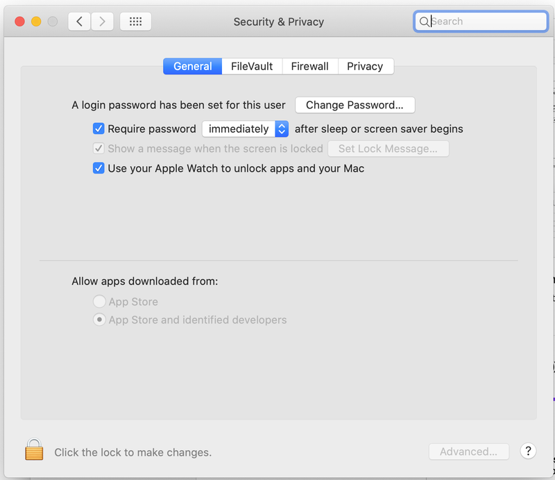Toggle Show a message when locked checkbox

(99, 149)
